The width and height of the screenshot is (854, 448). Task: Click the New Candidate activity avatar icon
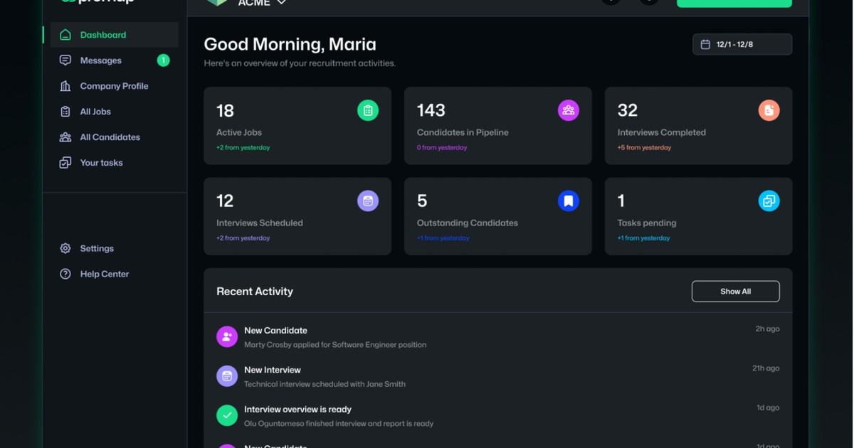pos(227,337)
